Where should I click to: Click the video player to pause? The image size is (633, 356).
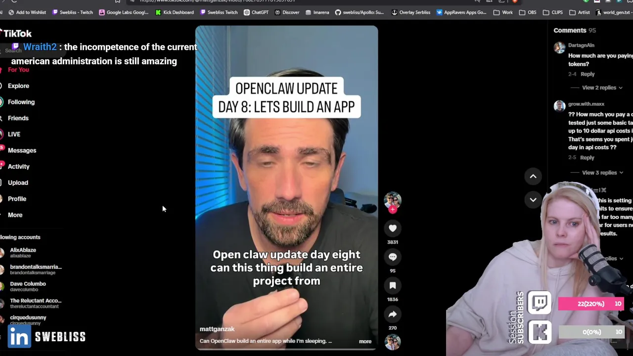tap(286, 188)
